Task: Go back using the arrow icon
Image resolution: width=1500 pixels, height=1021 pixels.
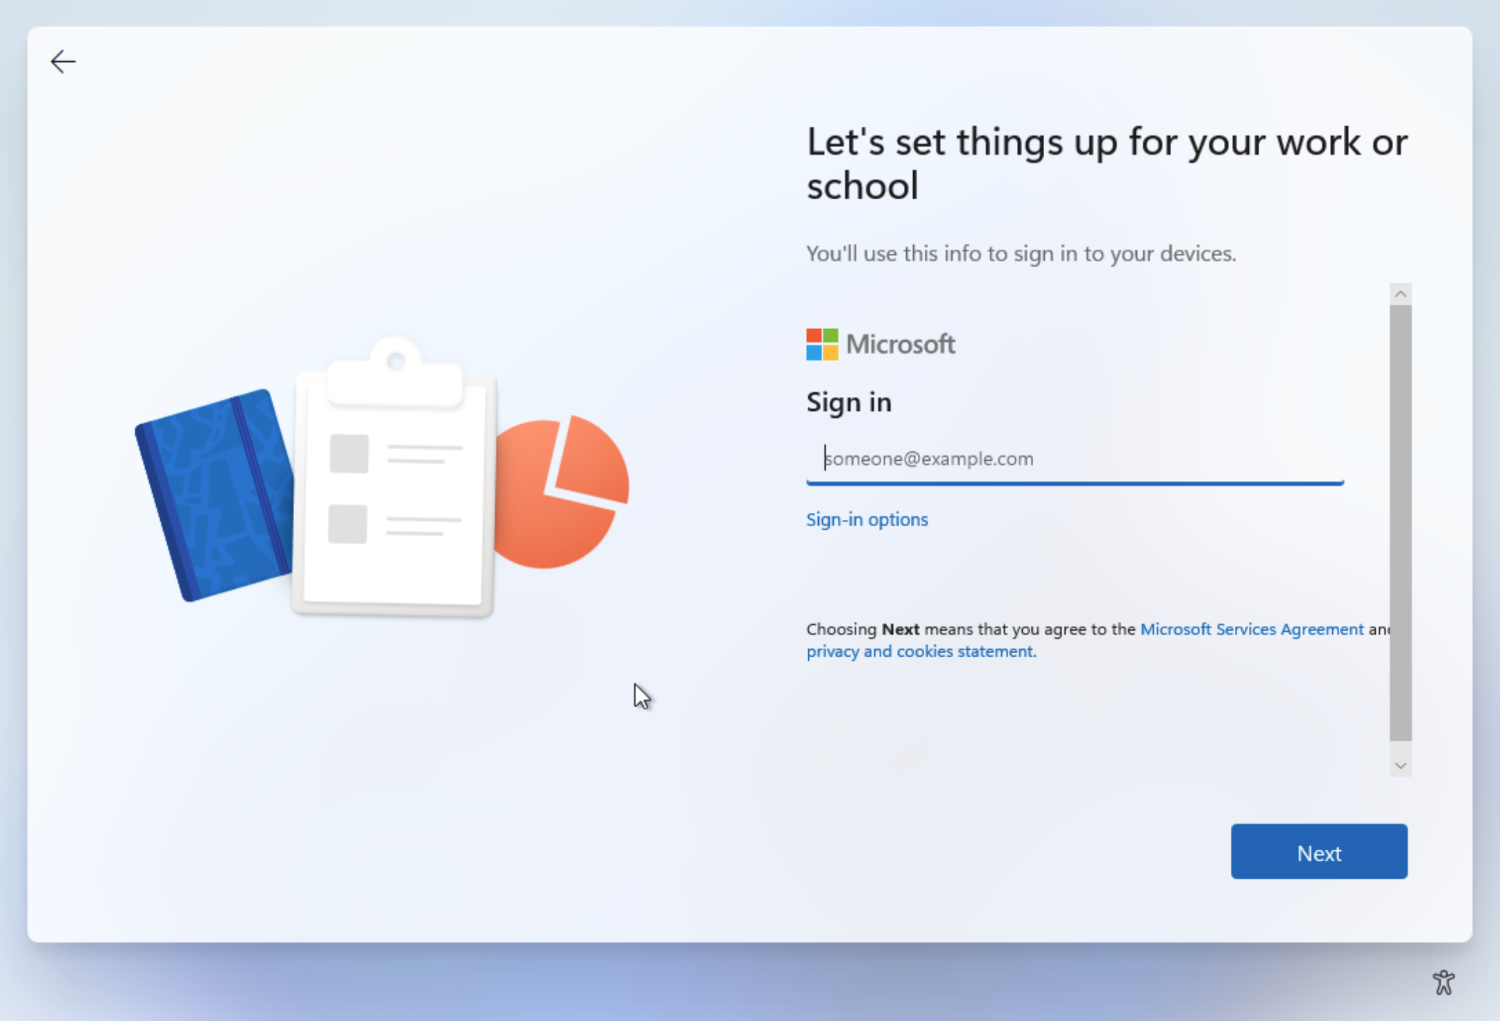Action: pyautogui.click(x=63, y=62)
